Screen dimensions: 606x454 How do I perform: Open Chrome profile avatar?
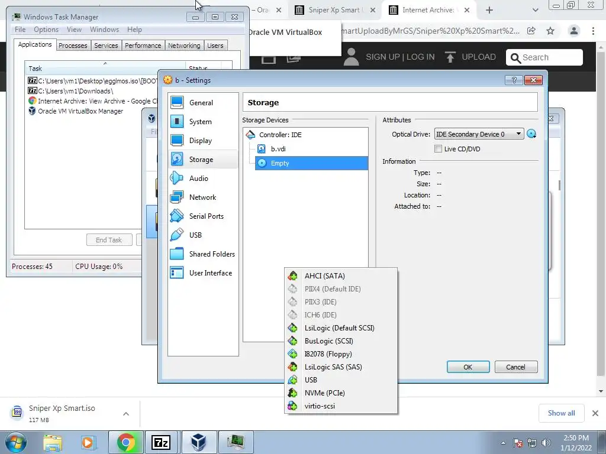click(x=574, y=31)
